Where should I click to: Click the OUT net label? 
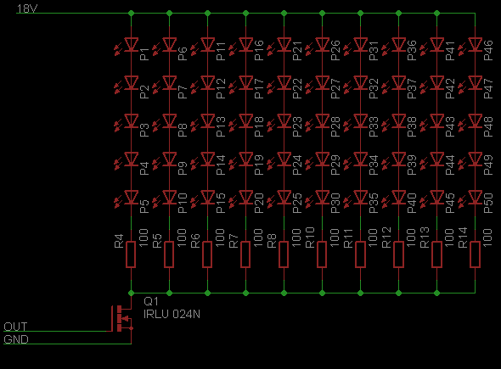[15, 327]
